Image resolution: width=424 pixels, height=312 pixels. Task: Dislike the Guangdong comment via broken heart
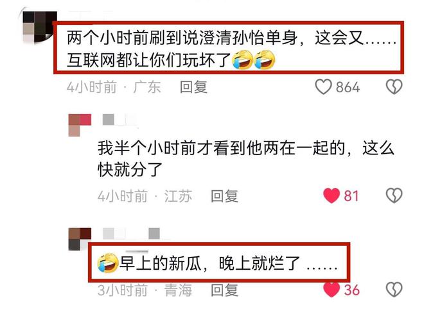tap(394, 87)
